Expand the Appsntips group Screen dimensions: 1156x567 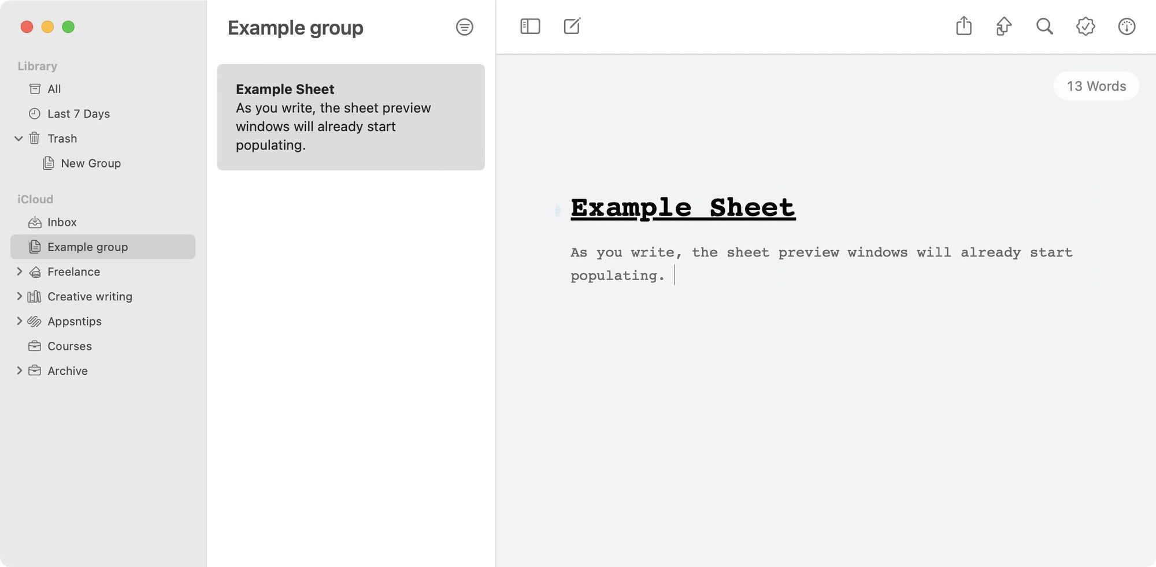[19, 321]
